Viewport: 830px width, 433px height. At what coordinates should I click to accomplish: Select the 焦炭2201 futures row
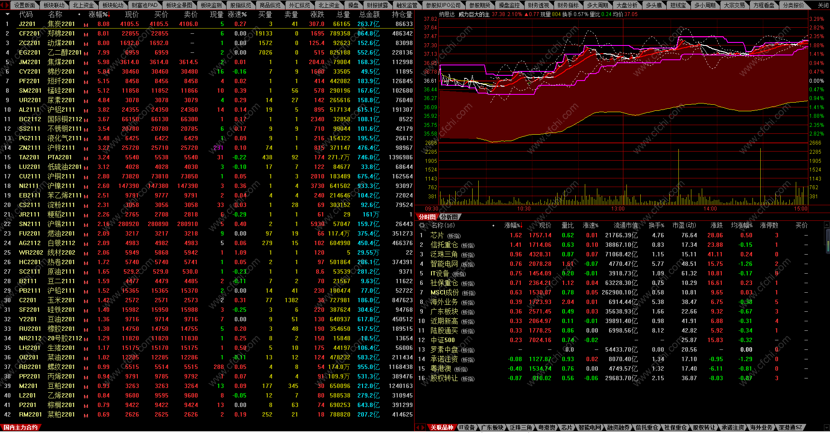(x=207, y=24)
